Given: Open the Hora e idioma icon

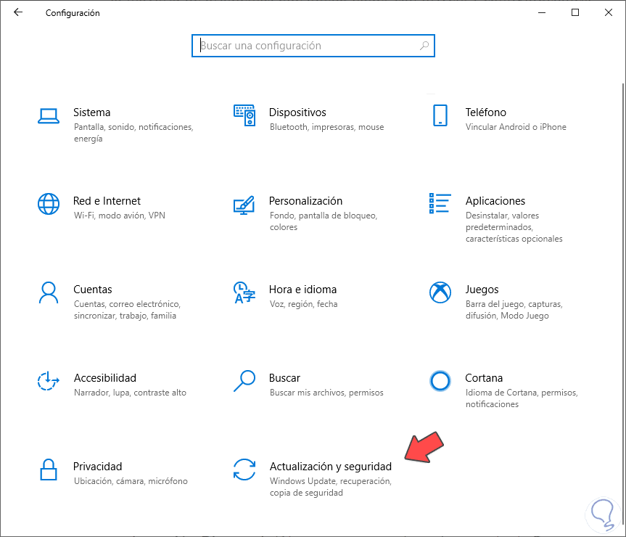Looking at the screenshot, I should pos(244,292).
